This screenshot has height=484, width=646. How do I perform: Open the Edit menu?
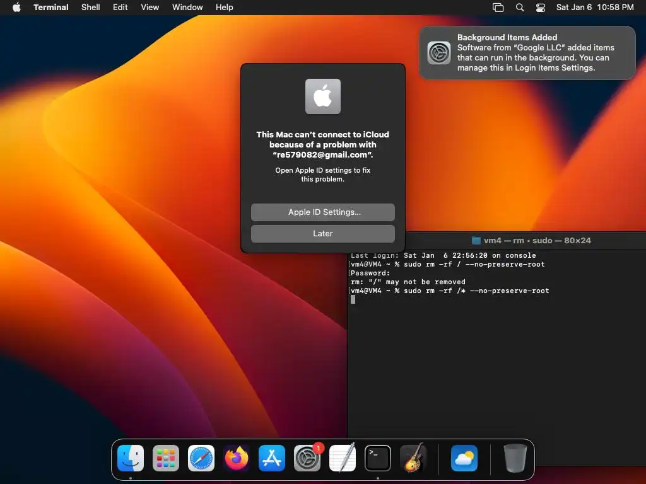pos(120,8)
